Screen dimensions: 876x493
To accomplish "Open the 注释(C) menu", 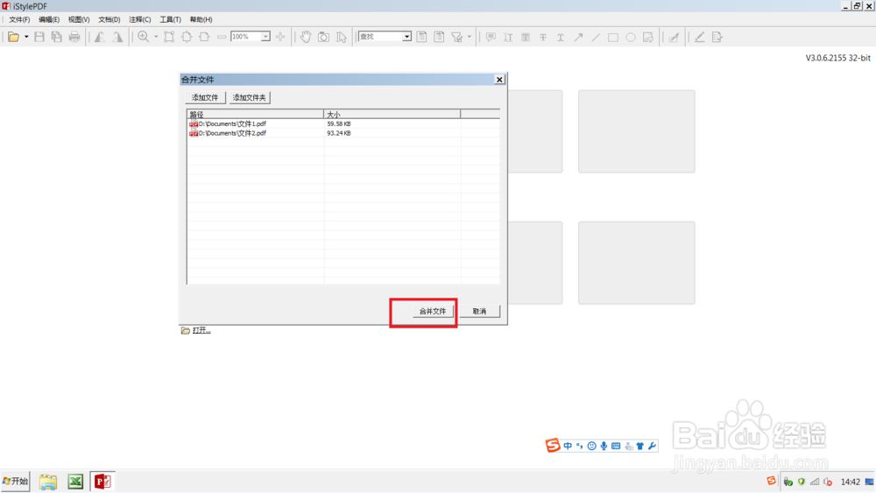I will (x=139, y=19).
